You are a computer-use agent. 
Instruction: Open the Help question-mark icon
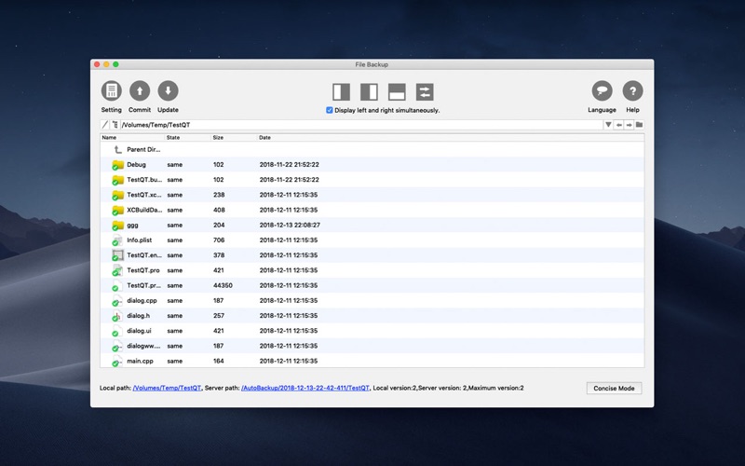[632, 90]
